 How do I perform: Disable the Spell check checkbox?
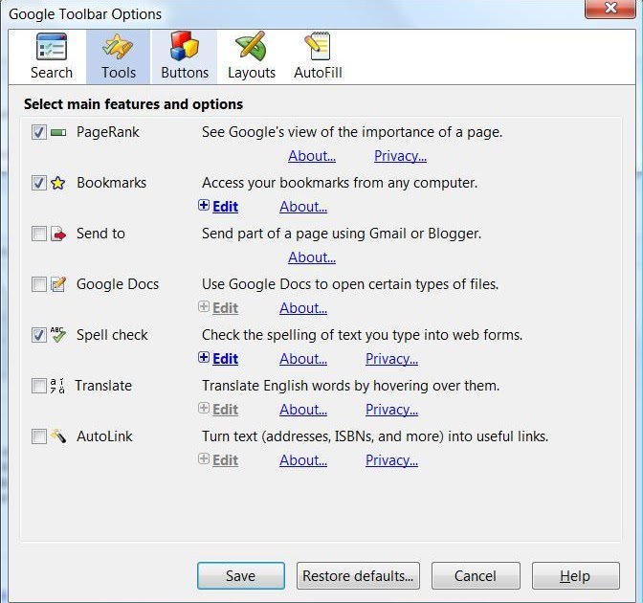39,335
